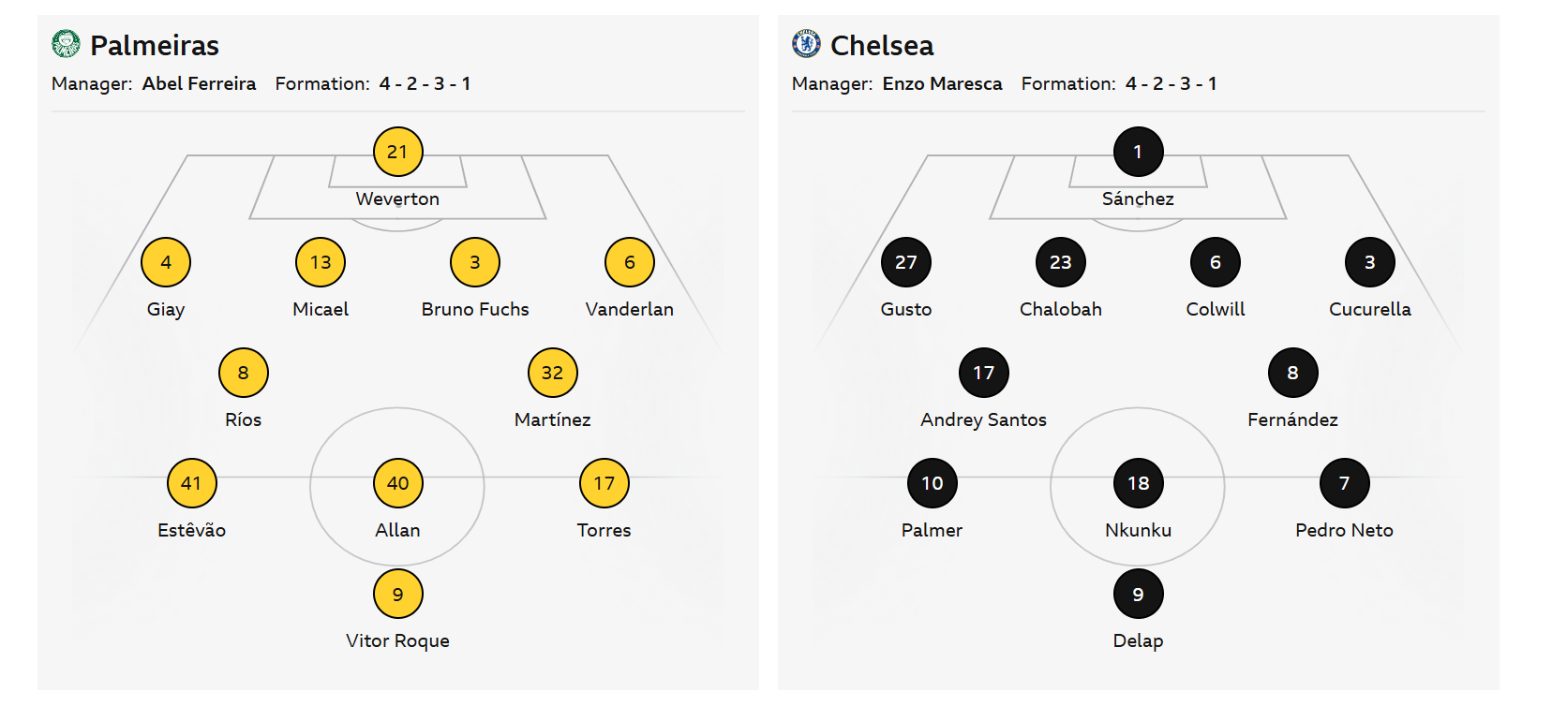Image resolution: width=1552 pixels, height=706 pixels.
Task: Click Giay's number 4 badge
Action: pos(166,262)
